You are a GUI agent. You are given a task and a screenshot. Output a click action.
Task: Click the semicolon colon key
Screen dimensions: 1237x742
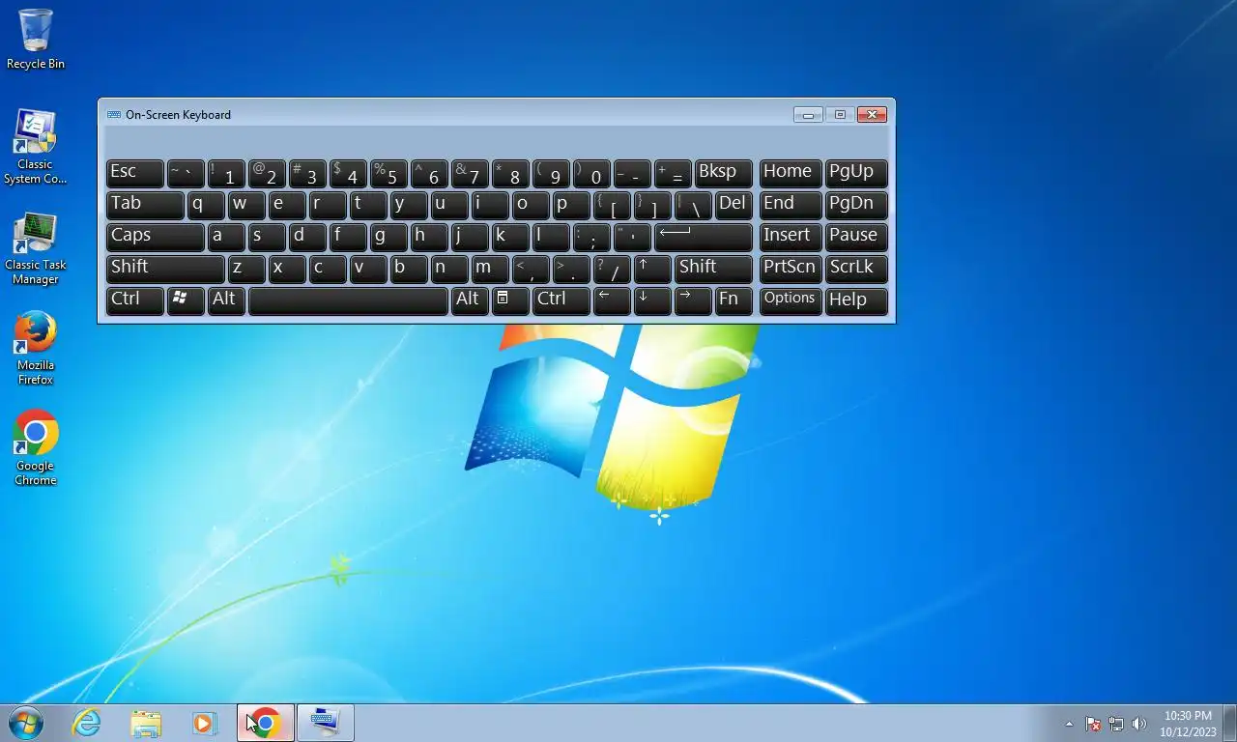point(591,237)
